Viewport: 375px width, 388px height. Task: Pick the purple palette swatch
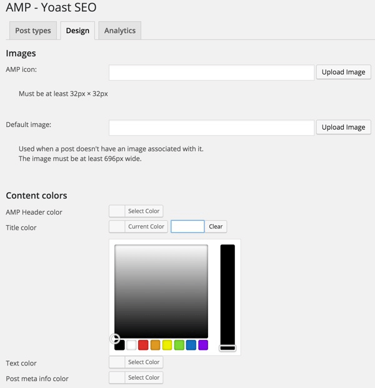203,345
